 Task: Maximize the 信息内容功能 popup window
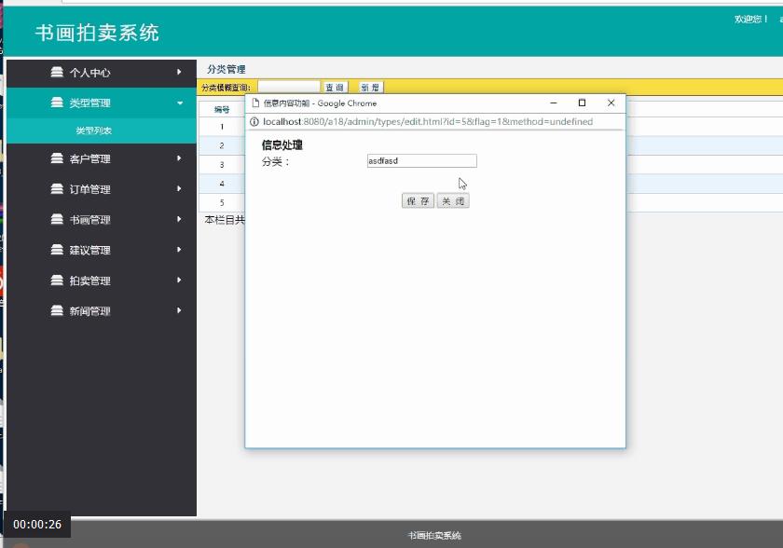[582, 103]
